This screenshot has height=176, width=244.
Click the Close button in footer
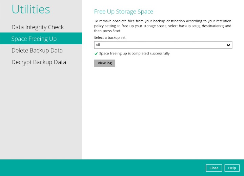click(214, 168)
